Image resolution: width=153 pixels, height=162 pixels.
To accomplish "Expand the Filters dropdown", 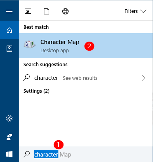I will (x=135, y=11).
